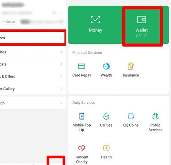Open the Wallet icon

(x=142, y=19)
